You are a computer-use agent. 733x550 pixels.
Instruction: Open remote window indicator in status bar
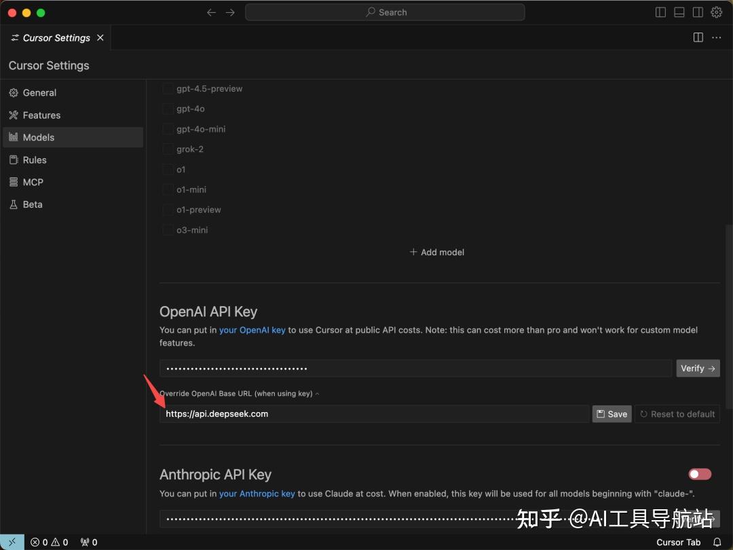[12, 542]
